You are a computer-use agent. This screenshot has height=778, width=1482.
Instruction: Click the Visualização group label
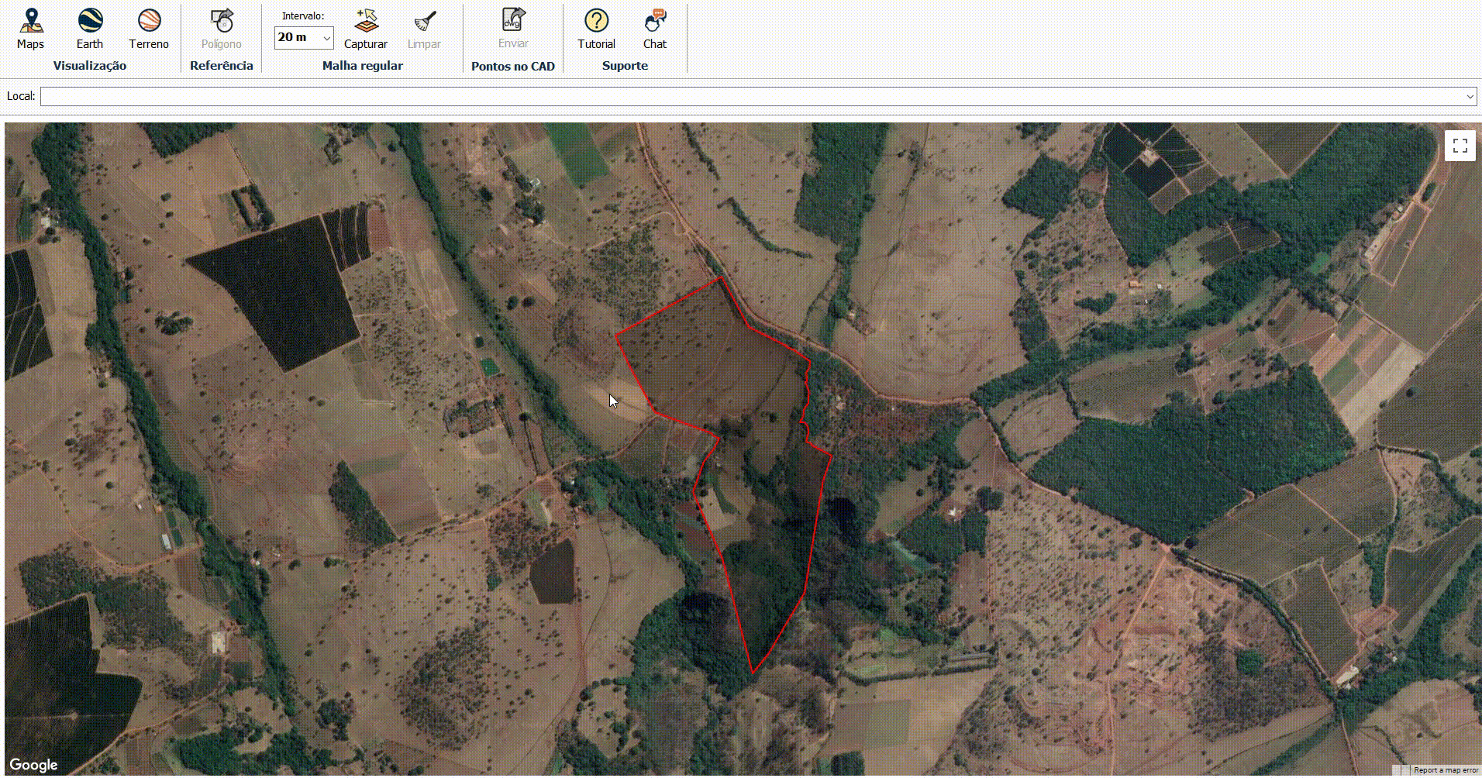90,66
